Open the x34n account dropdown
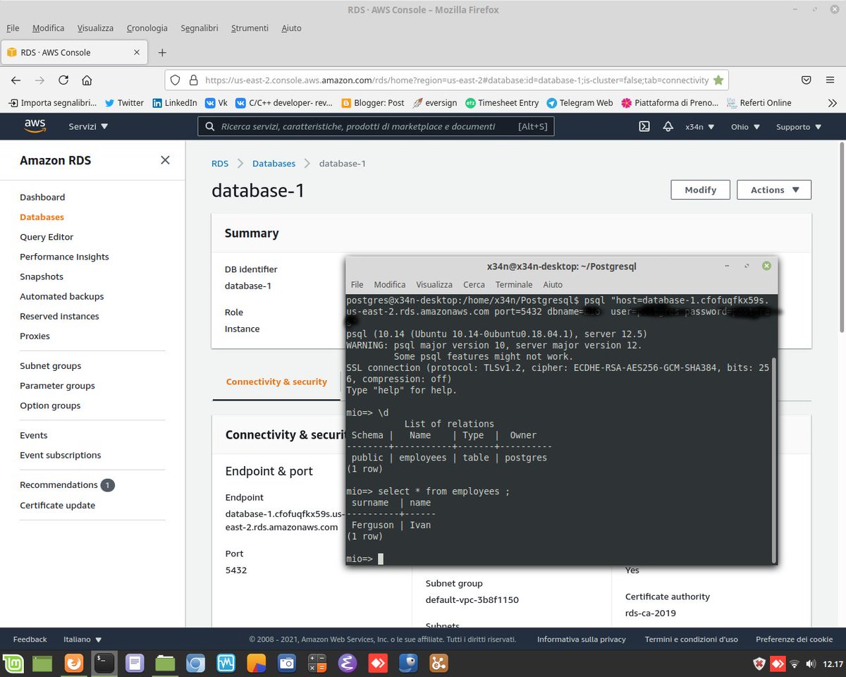This screenshot has height=677, width=846. click(700, 127)
